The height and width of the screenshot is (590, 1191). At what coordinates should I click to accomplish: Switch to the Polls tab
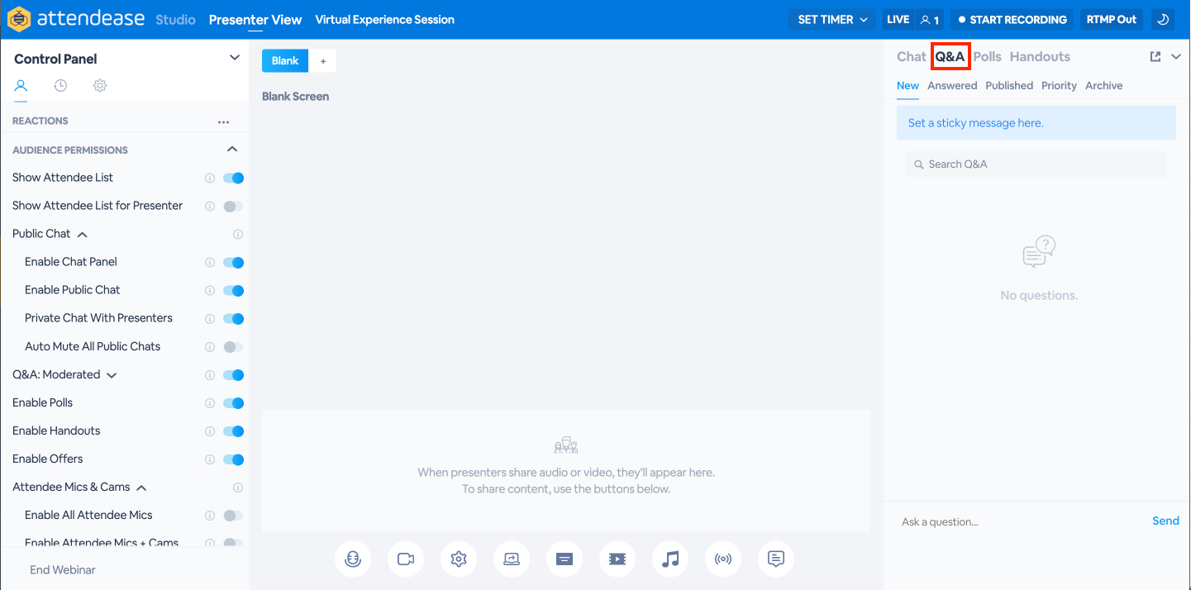tap(987, 56)
